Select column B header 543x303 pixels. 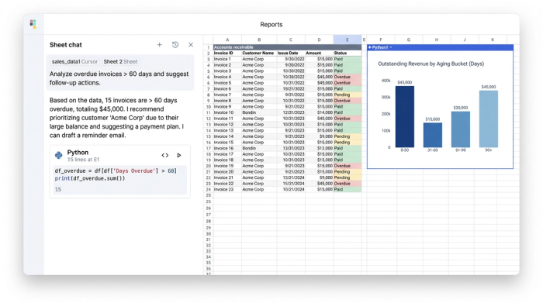[259, 40]
